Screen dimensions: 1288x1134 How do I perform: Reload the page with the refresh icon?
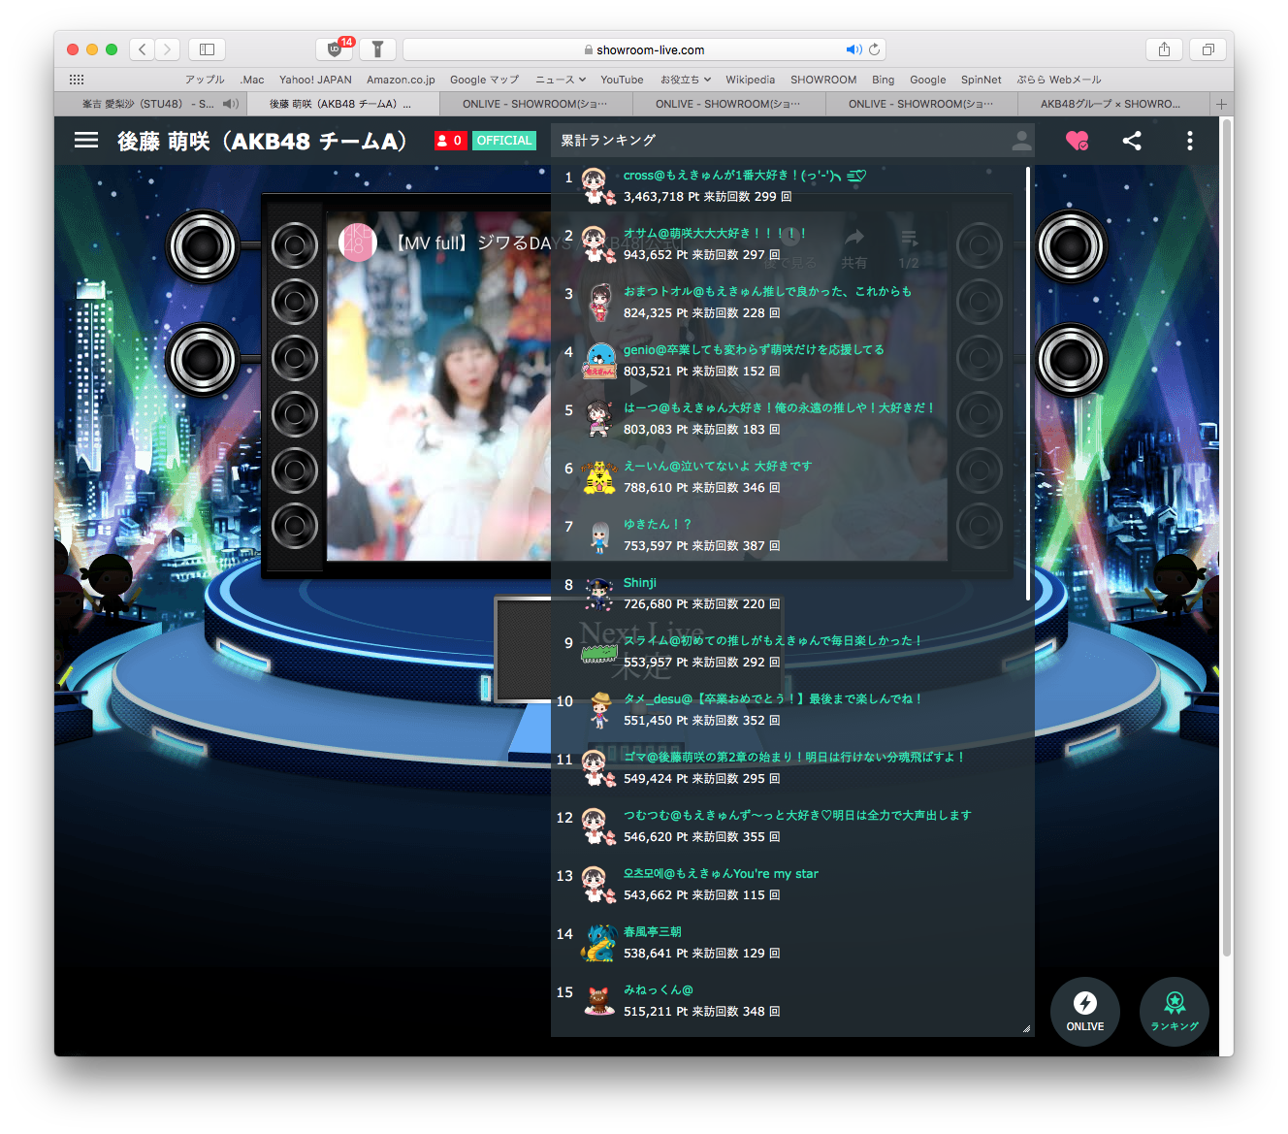tap(874, 49)
